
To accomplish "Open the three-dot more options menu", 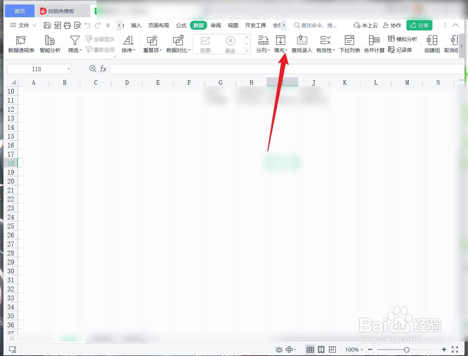I will tap(445, 25).
